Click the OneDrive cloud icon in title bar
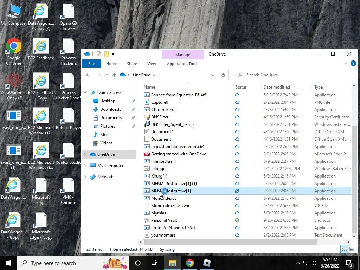The height and width of the screenshot is (270, 360). [87, 54]
